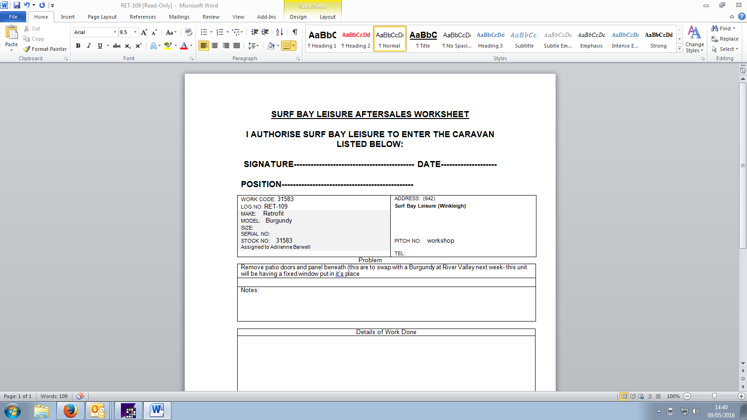Apply the Title style
The image size is (747, 420).
click(x=423, y=39)
